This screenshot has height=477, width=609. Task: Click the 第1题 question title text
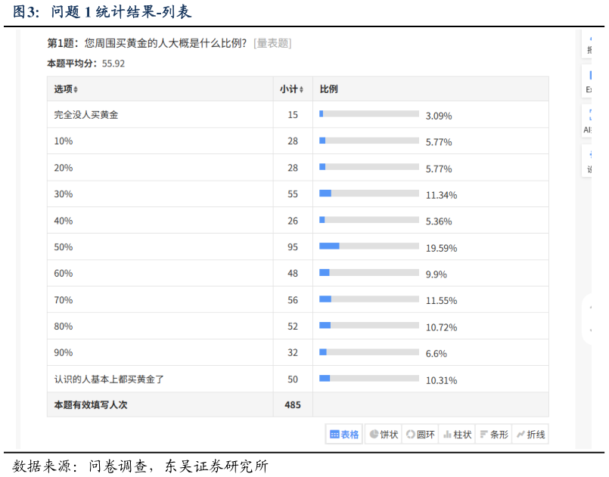147,43
